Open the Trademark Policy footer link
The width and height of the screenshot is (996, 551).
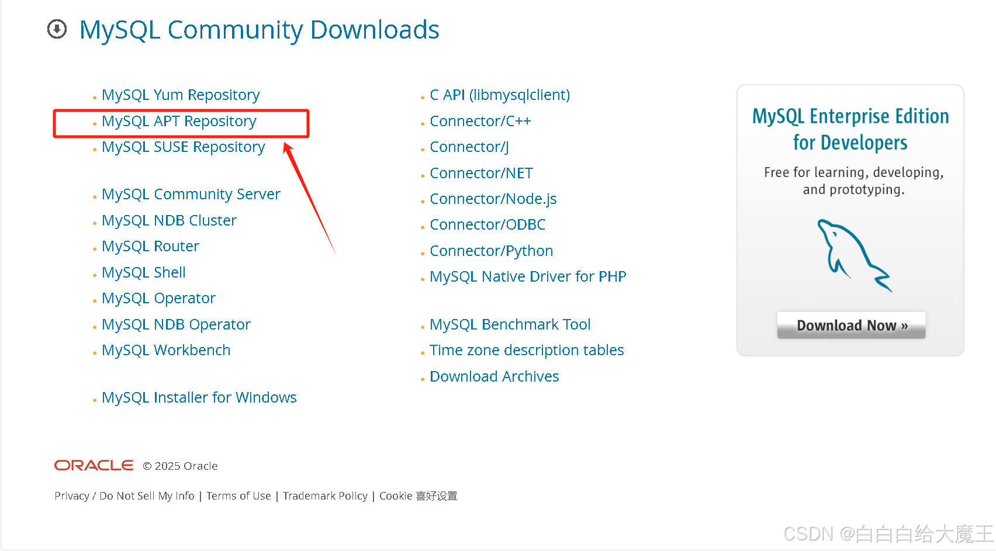(x=325, y=495)
